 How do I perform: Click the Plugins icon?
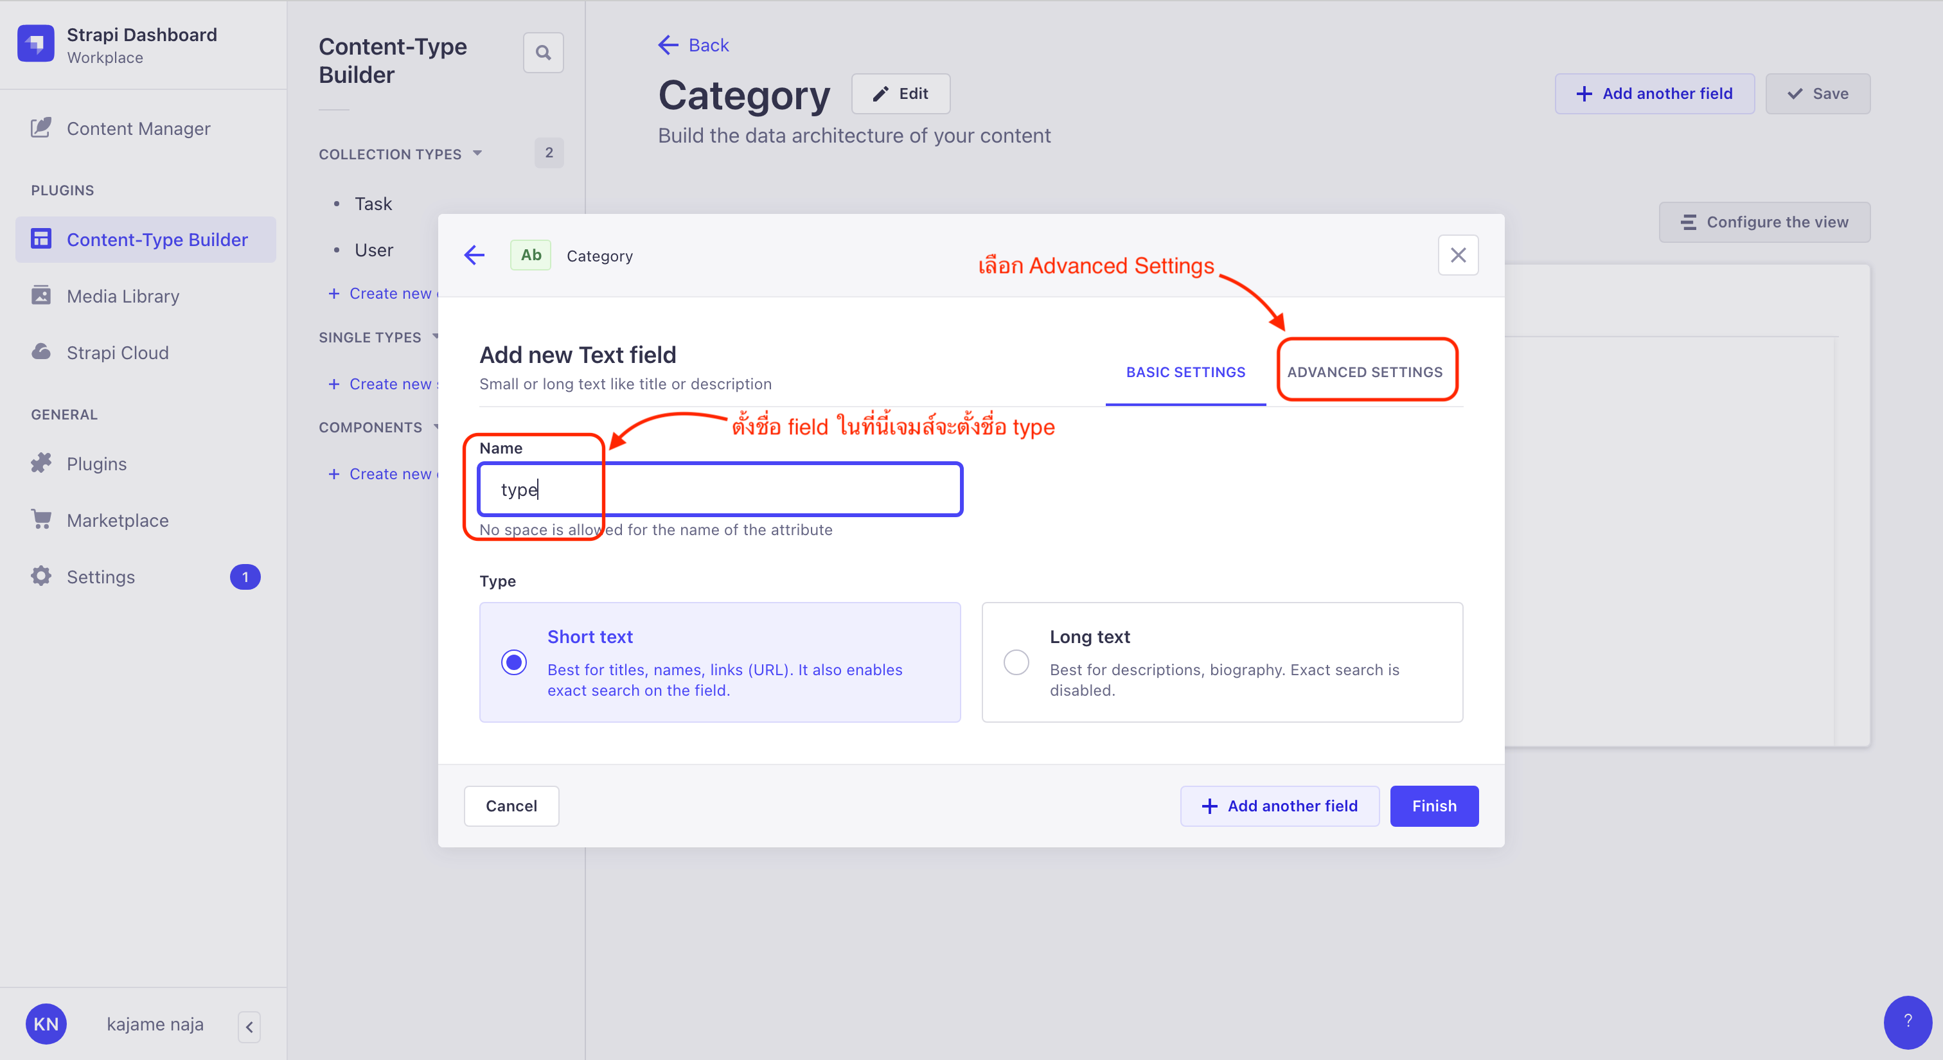click(40, 462)
